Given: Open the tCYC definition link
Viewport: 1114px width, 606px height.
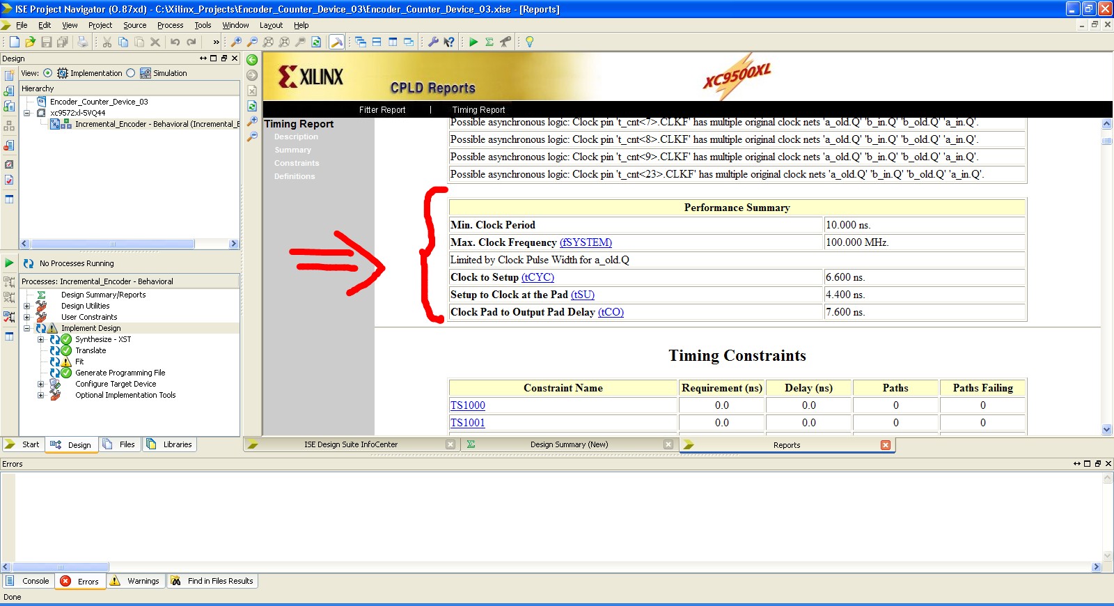Looking at the screenshot, I should click(x=538, y=277).
